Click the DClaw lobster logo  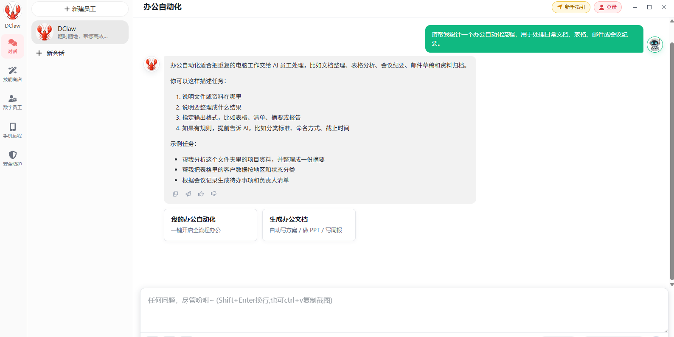[x=12, y=11]
